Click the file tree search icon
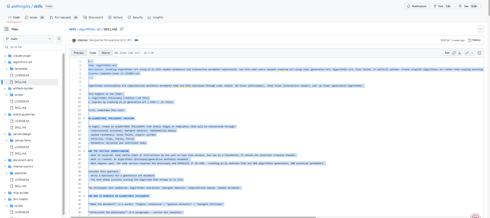The width and height of the screenshot is (490, 218). tap(59, 39)
